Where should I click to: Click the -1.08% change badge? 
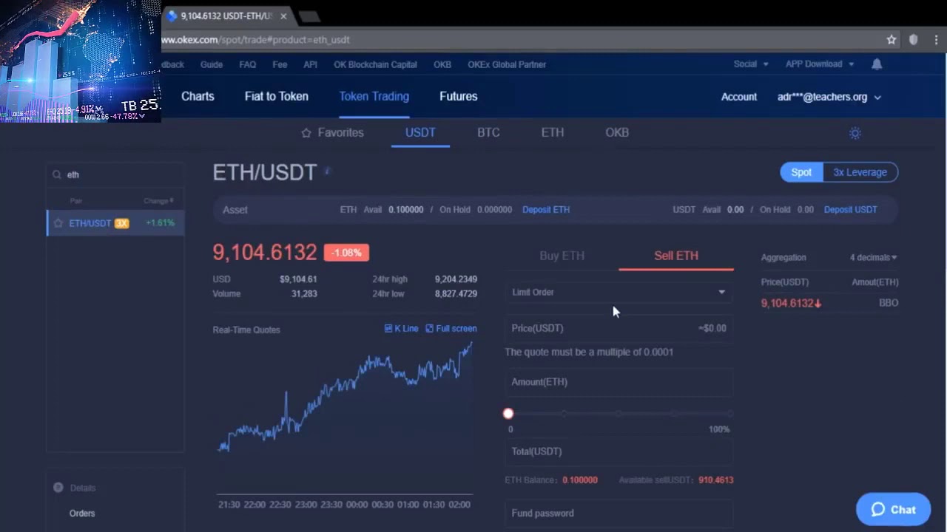(x=346, y=253)
